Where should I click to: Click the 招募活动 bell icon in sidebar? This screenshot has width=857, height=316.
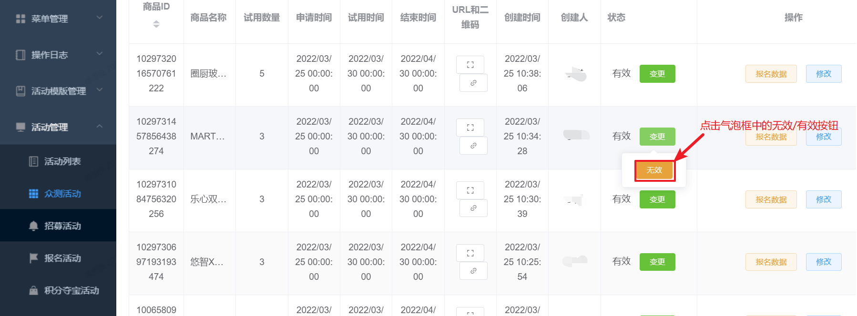(x=33, y=226)
